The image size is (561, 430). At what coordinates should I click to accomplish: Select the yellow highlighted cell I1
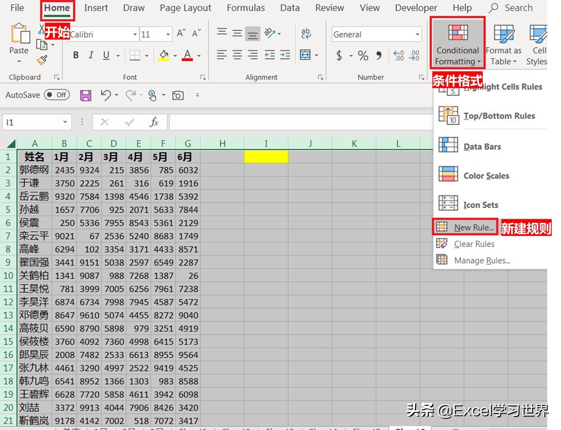(x=266, y=157)
